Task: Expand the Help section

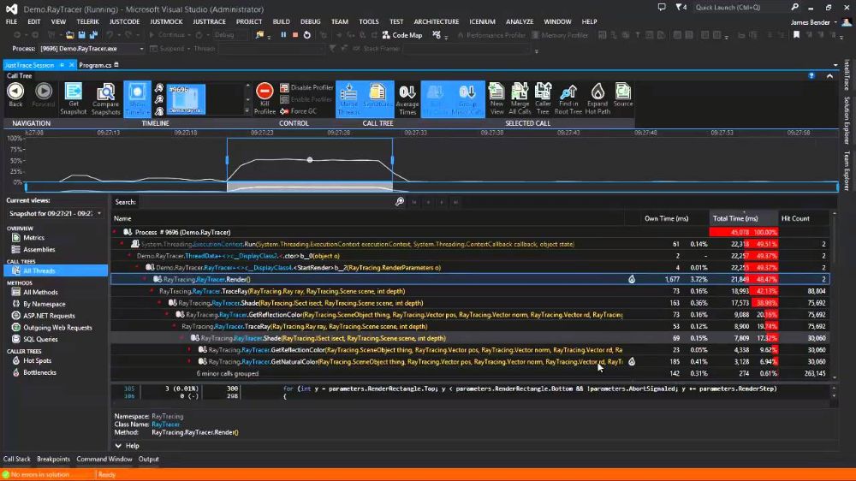Action: point(128,446)
